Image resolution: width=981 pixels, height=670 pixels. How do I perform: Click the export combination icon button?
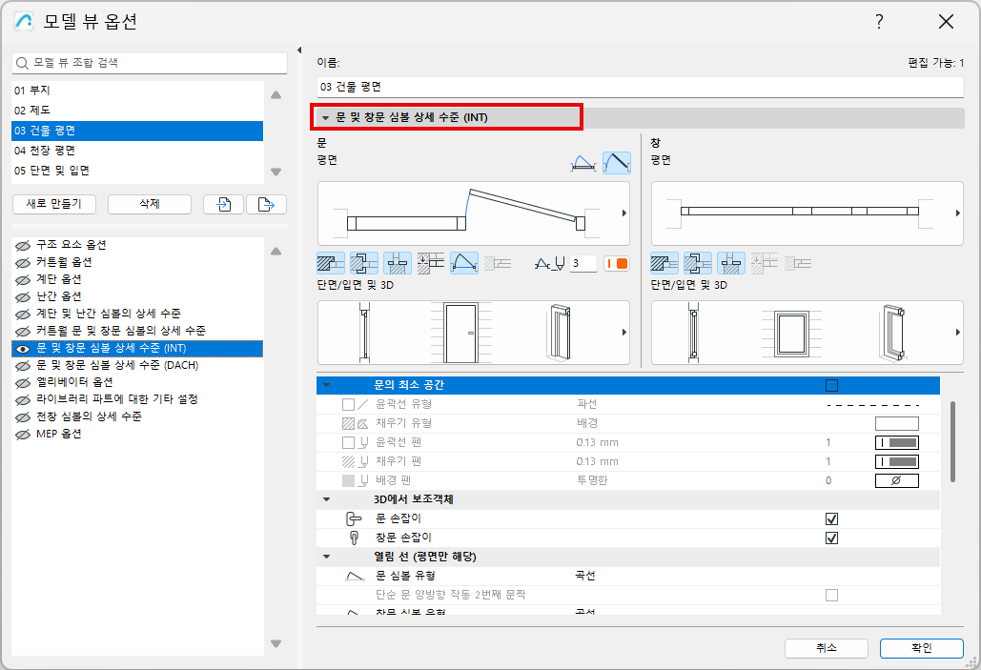[267, 205]
